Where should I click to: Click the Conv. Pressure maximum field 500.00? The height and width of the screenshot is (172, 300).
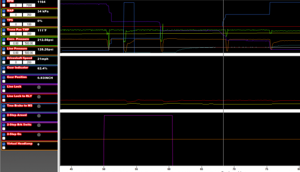29,43
